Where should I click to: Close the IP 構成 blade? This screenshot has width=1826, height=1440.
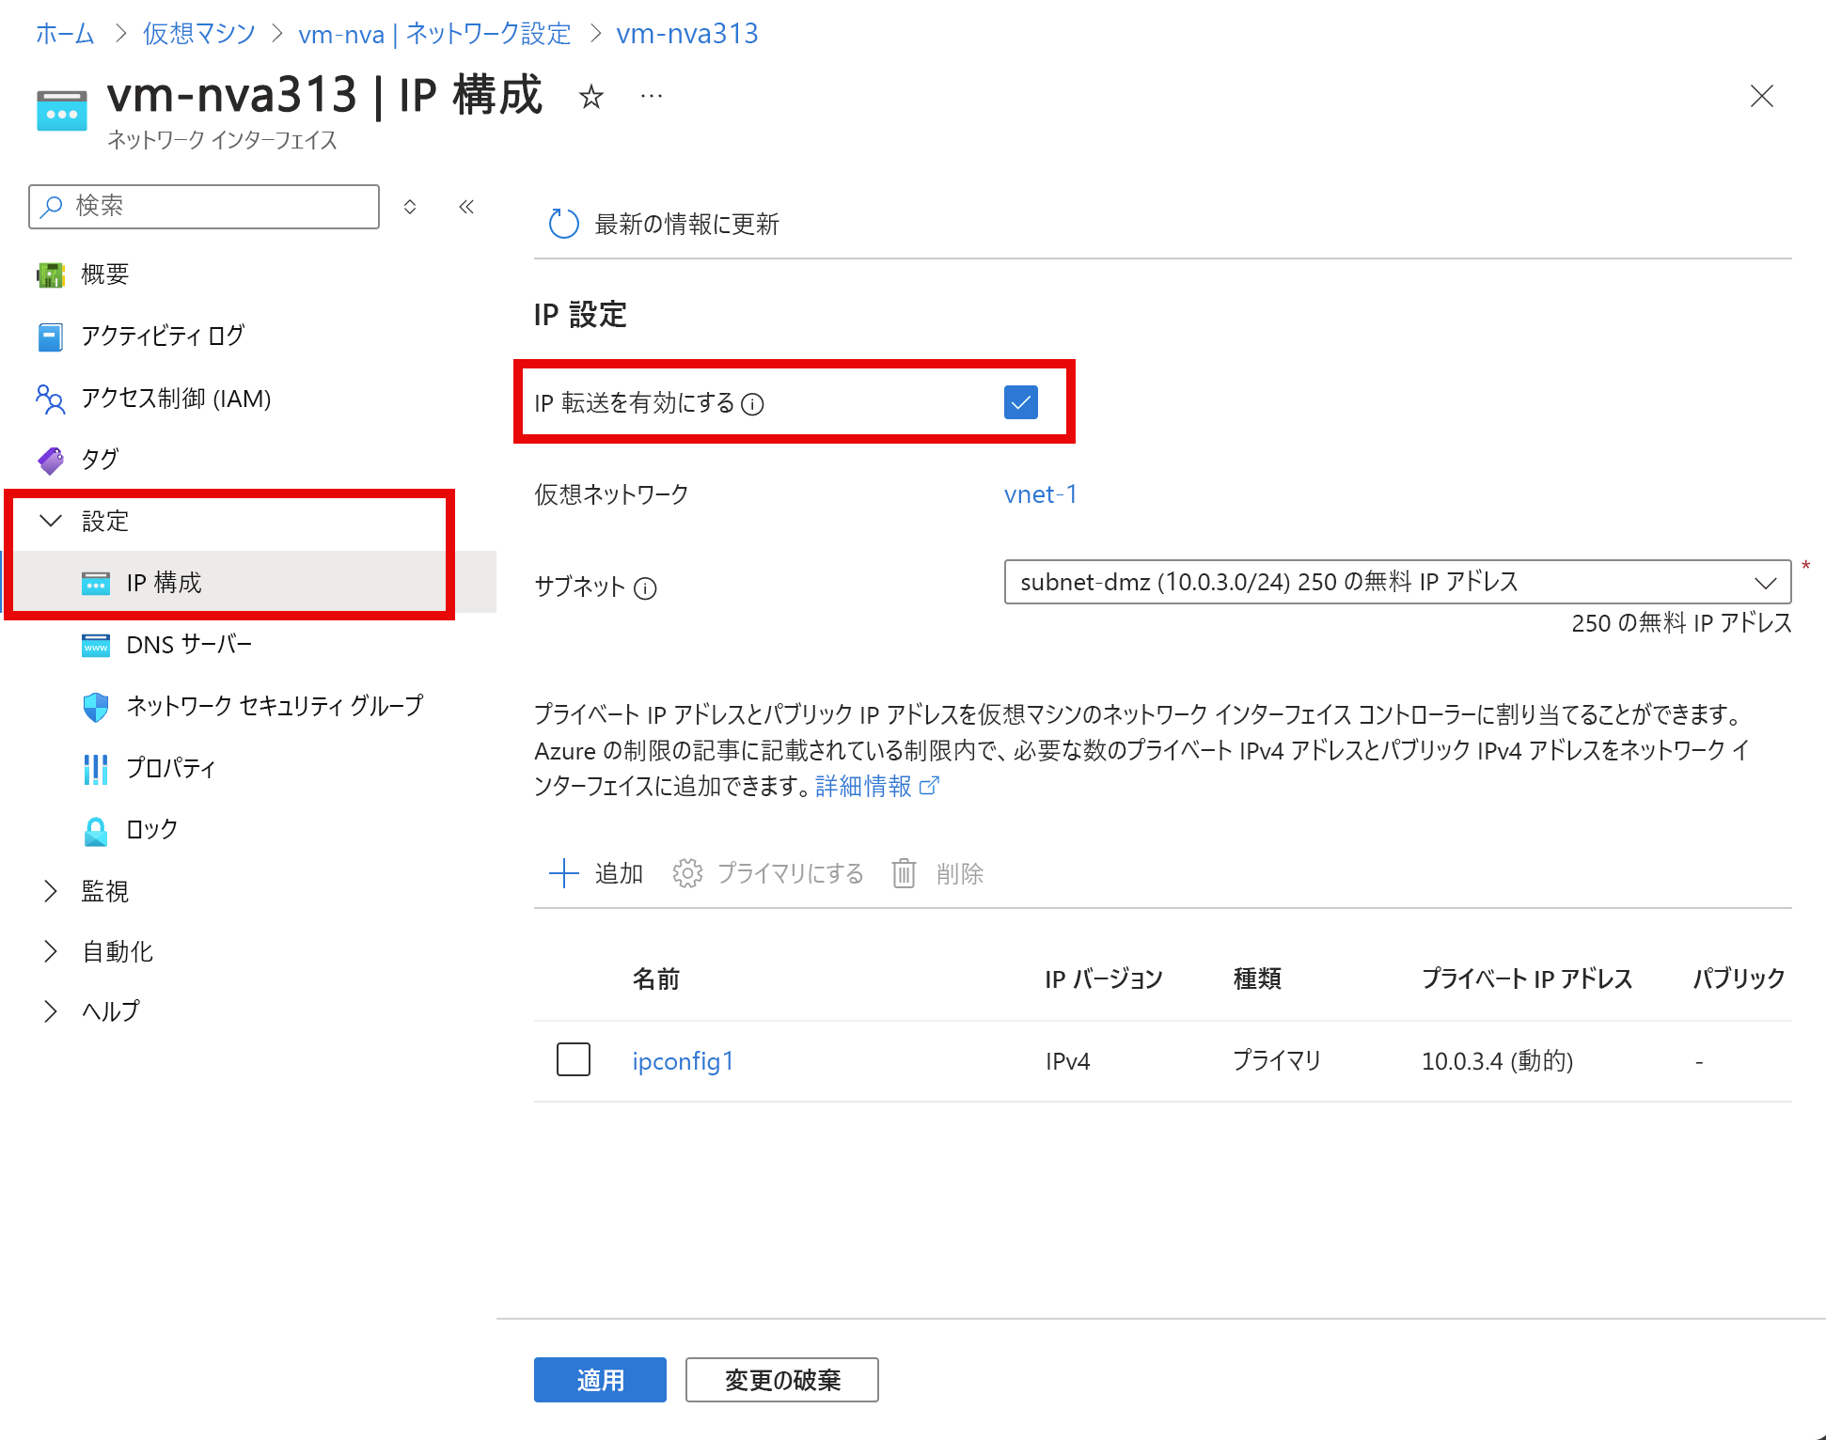point(1761,96)
